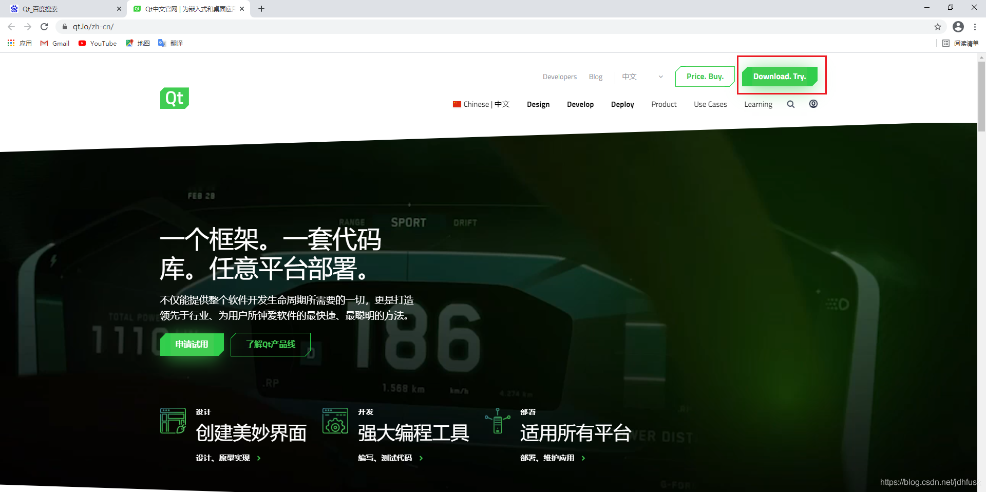Click the Download. Try. button
Viewport: 986px width, 492px height.
coord(780,77)
